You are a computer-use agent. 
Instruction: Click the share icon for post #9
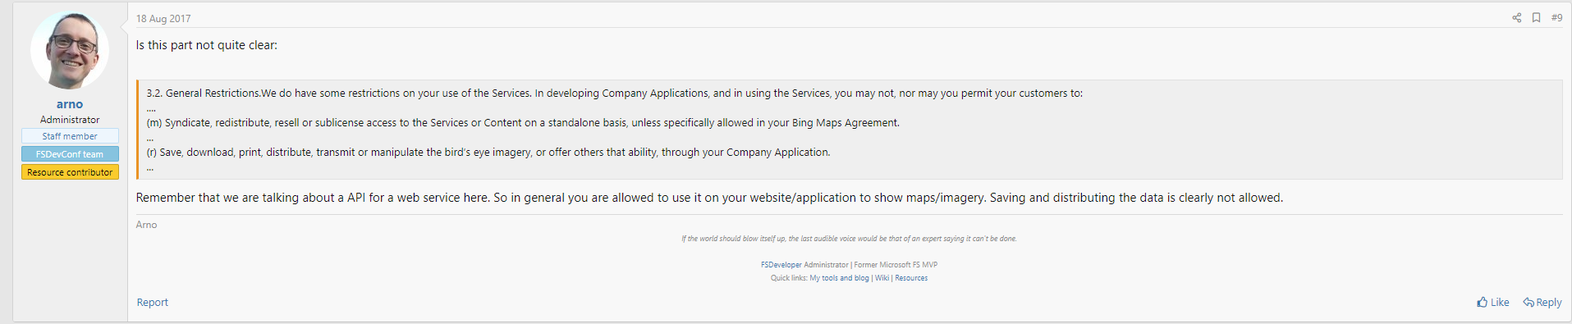click(1516, 17)
